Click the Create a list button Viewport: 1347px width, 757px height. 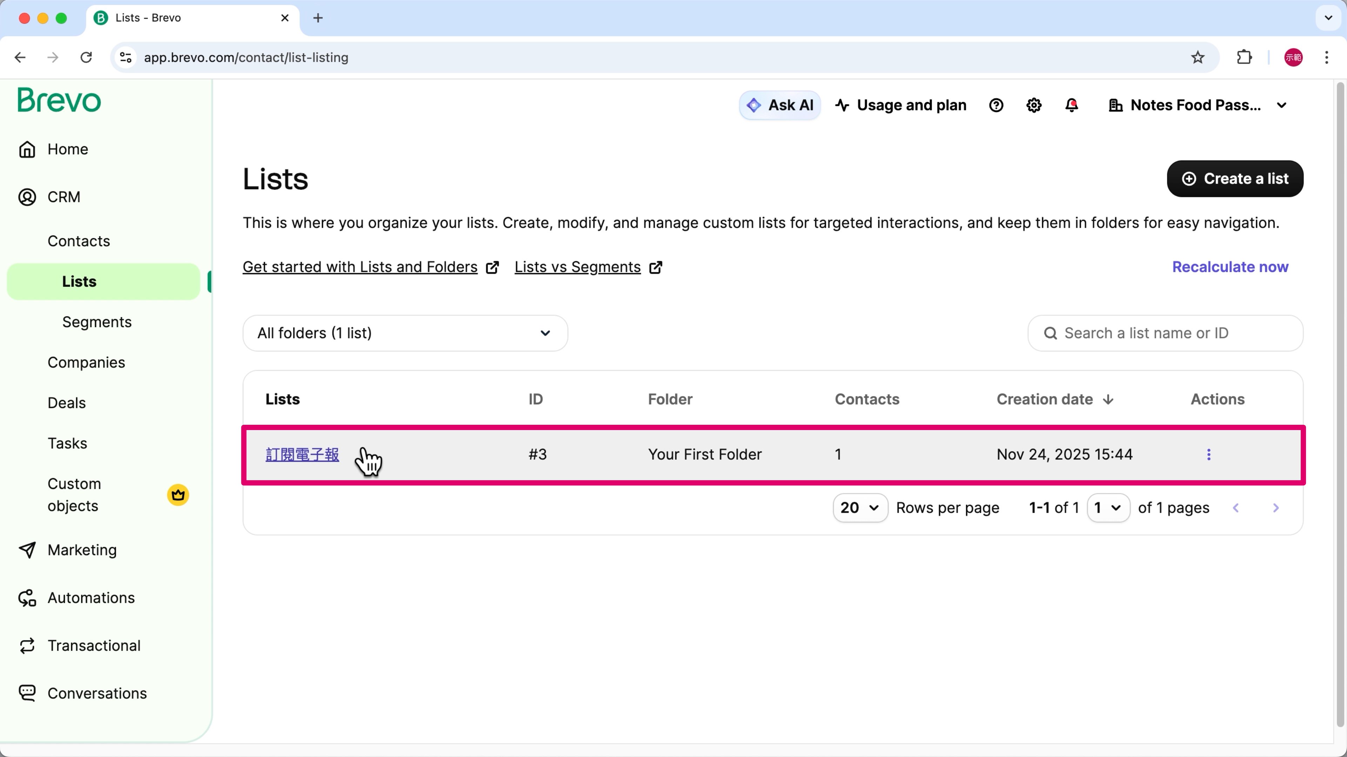pyautogui.click(x=1235, y=179)
